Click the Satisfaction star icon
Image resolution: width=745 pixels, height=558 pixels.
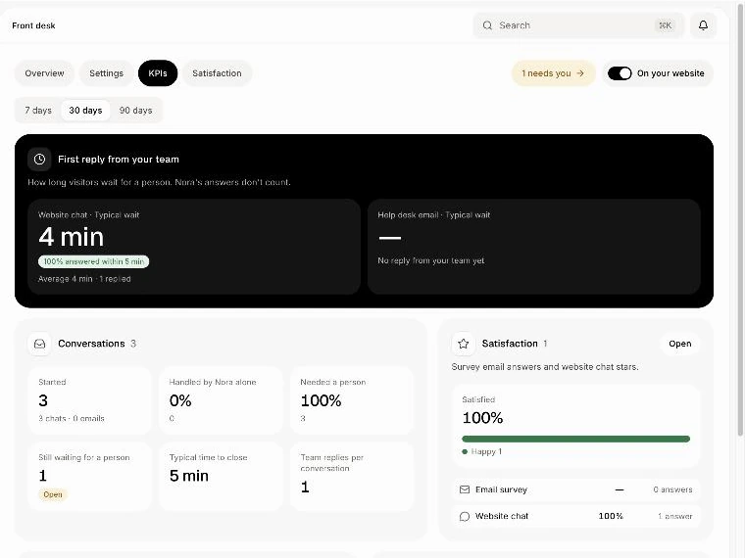click(x=464, y=344)
